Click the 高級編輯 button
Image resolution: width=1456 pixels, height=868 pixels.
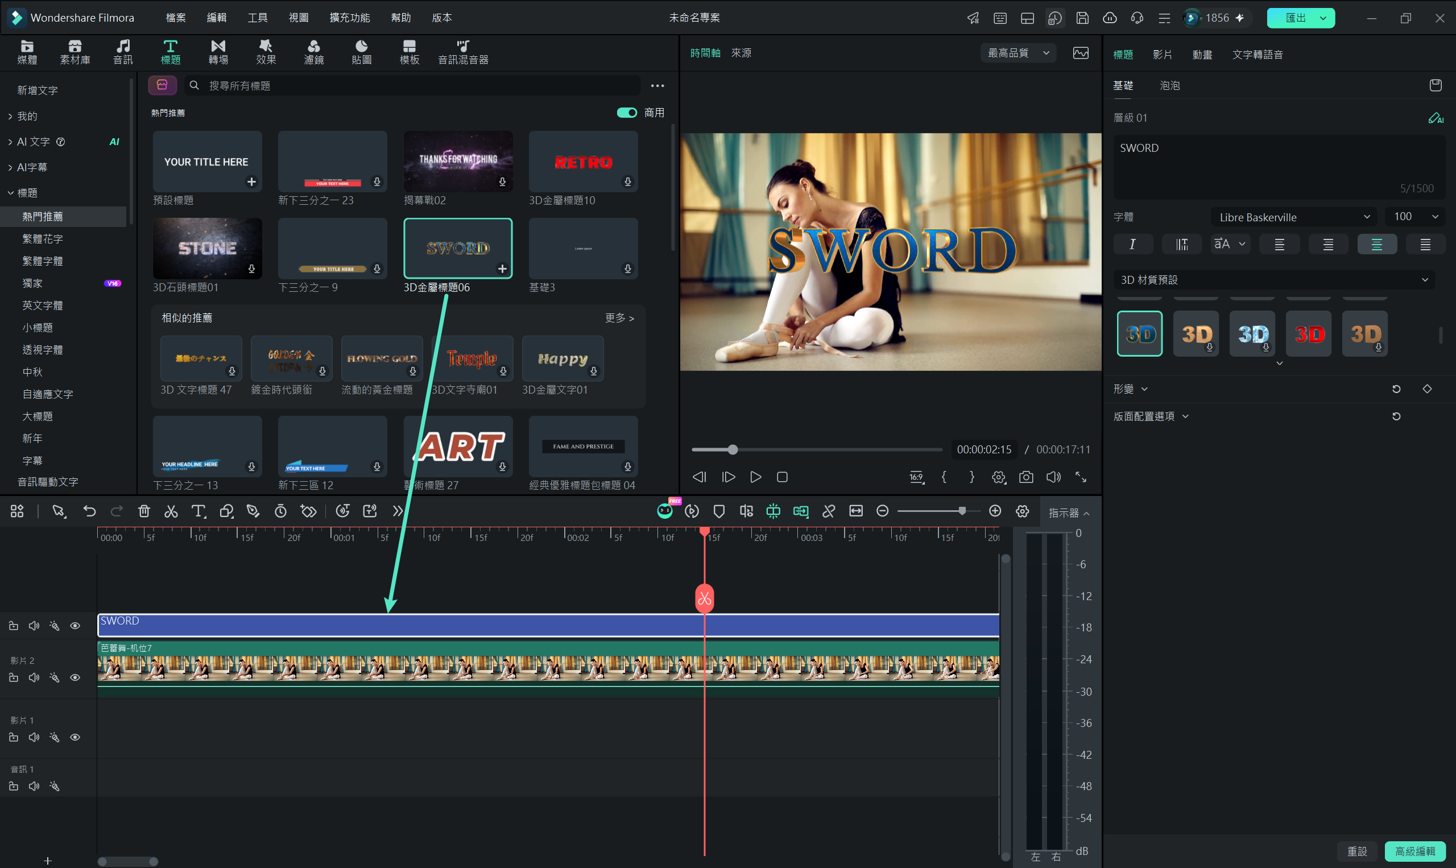pyautogui.click(x=1414, y=851)
